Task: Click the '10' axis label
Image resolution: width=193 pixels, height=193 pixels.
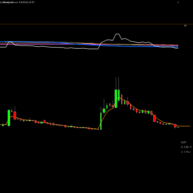Action: (x=185, y=26)
